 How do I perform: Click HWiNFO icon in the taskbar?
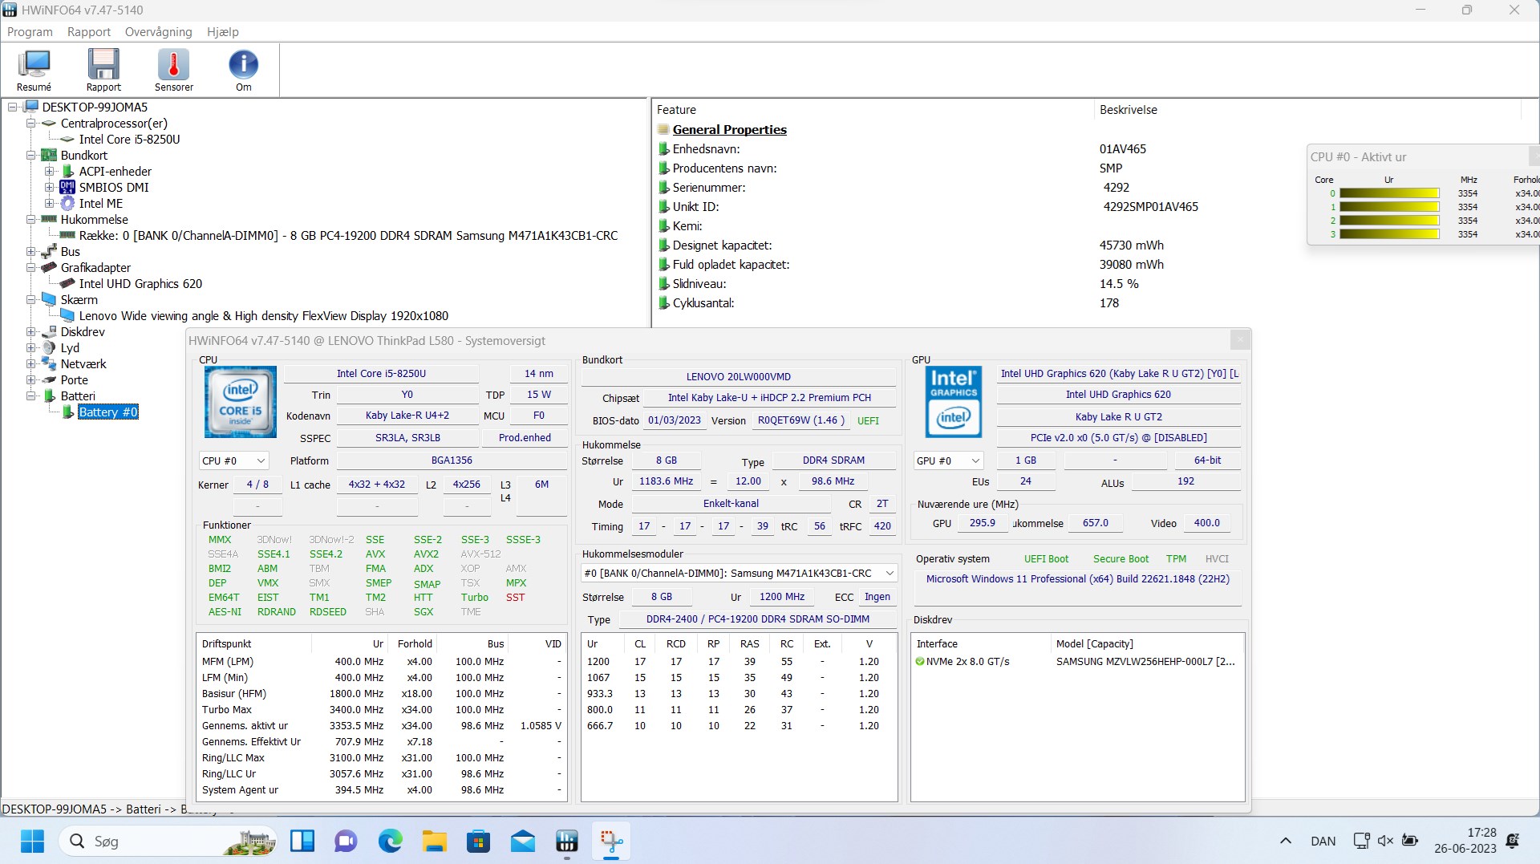[x=566, y=841]
